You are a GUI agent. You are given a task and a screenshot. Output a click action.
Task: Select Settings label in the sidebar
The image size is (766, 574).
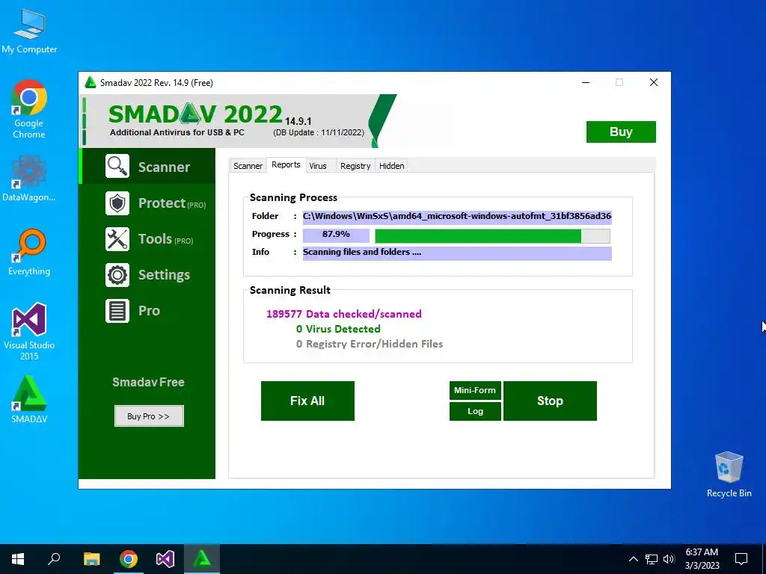[x=164, y=275]
